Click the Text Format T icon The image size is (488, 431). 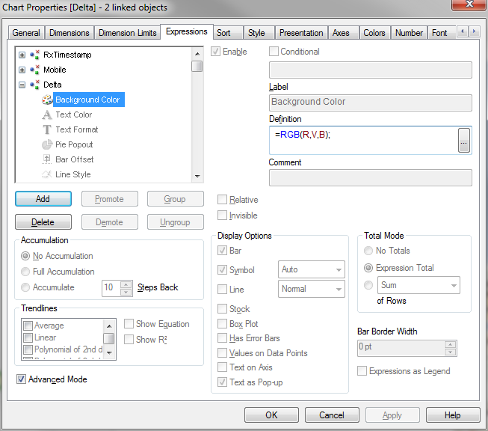click(x=47, y=129)
